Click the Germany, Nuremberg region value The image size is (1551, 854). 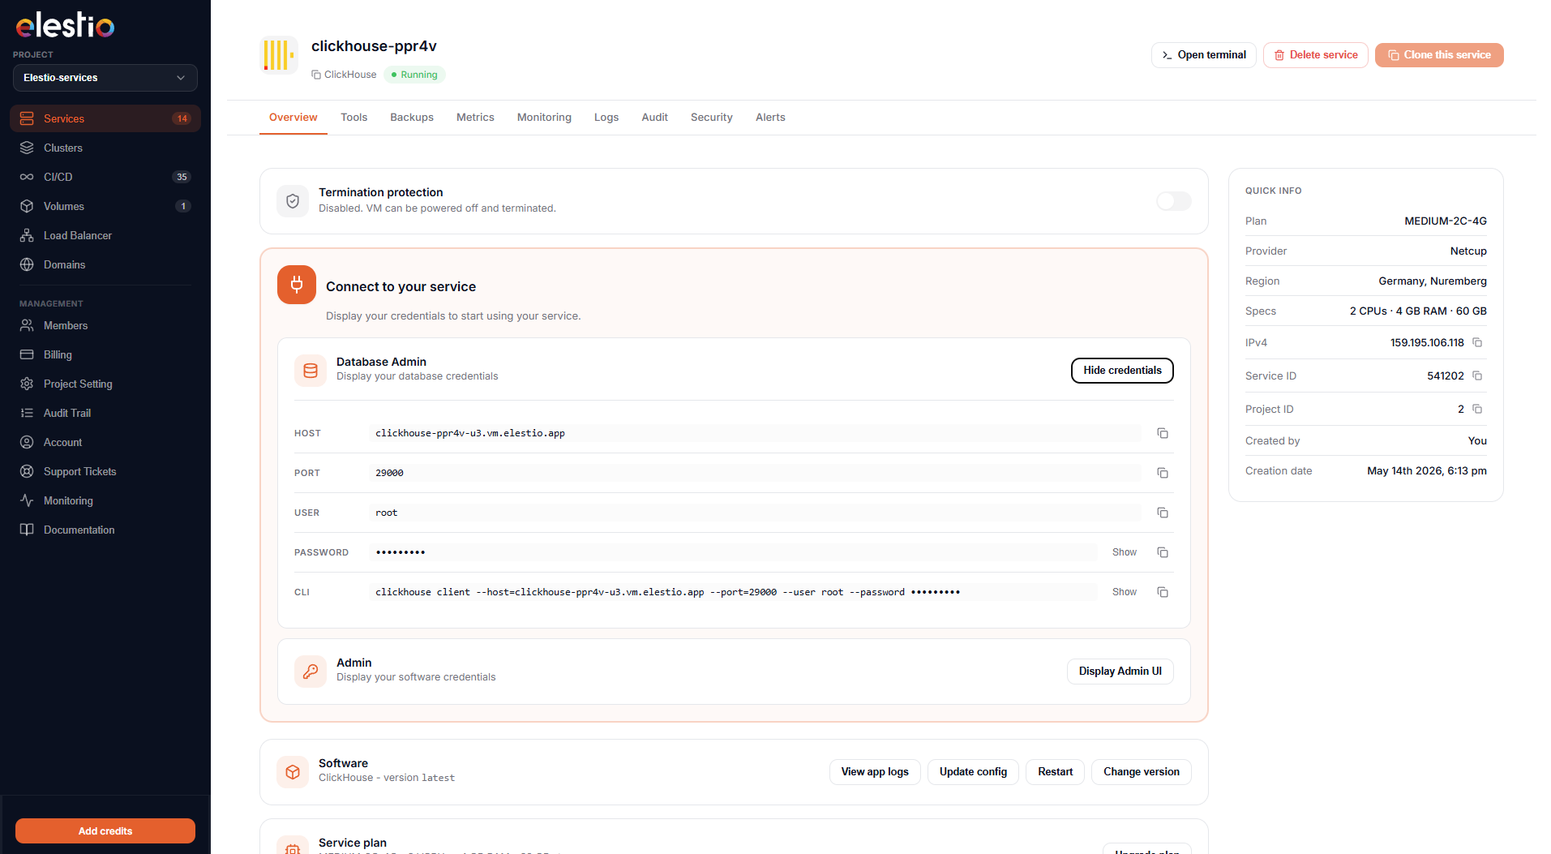1433,281
